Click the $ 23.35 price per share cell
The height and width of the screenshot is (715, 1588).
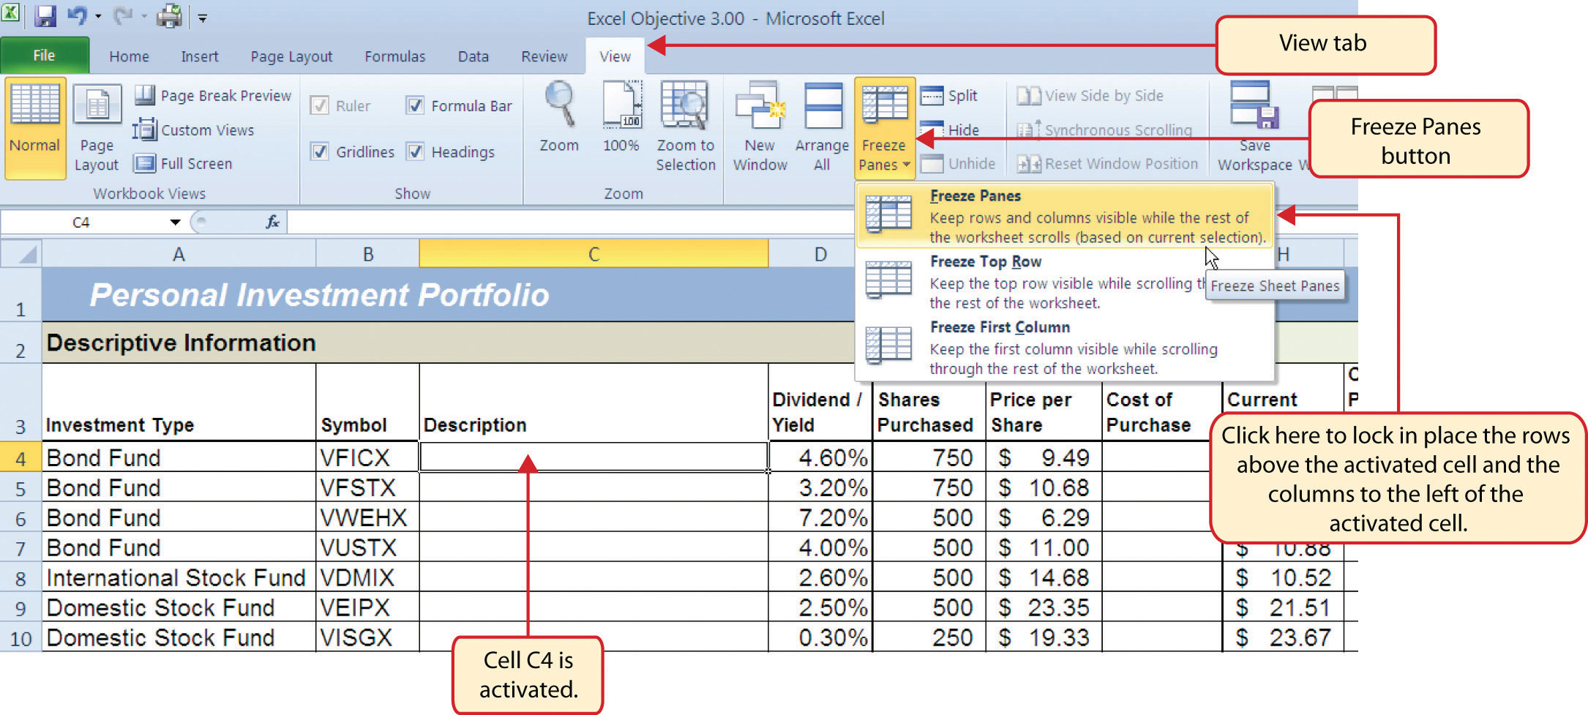(1044, 607)
